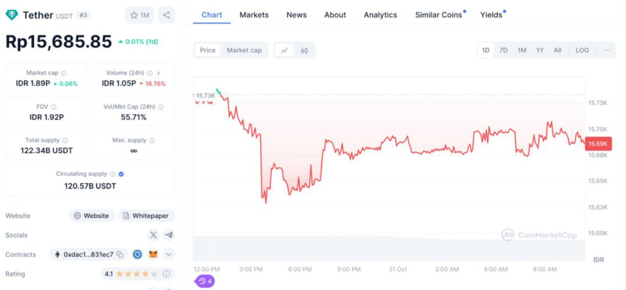626x290 pixels.
Task: Select the 7D chart timeframe
Action: [x=503, y=50]
